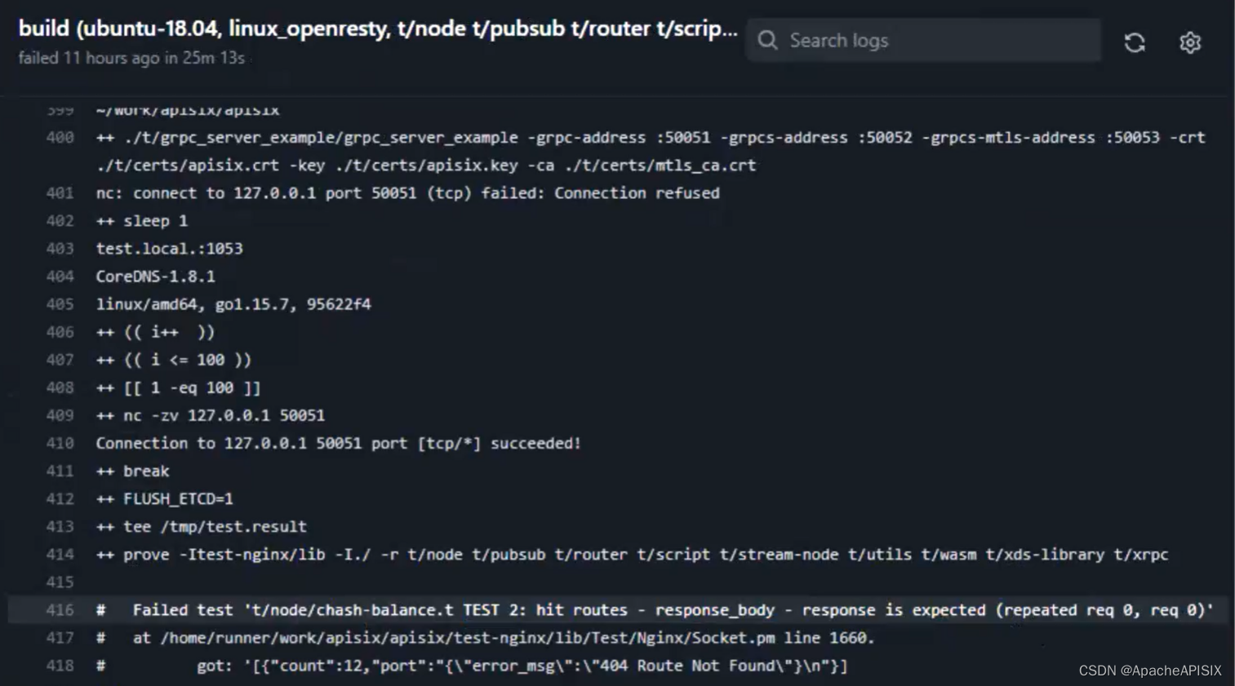Click './t/certs/apisix.crt -key' continuation line

tap(426, 166)
